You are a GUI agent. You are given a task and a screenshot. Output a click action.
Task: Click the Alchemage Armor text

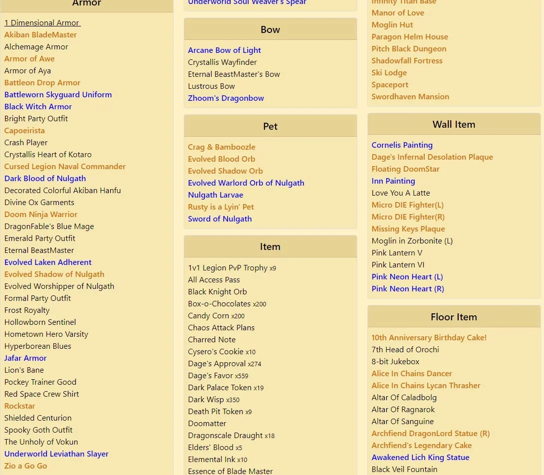pos(36,47)
